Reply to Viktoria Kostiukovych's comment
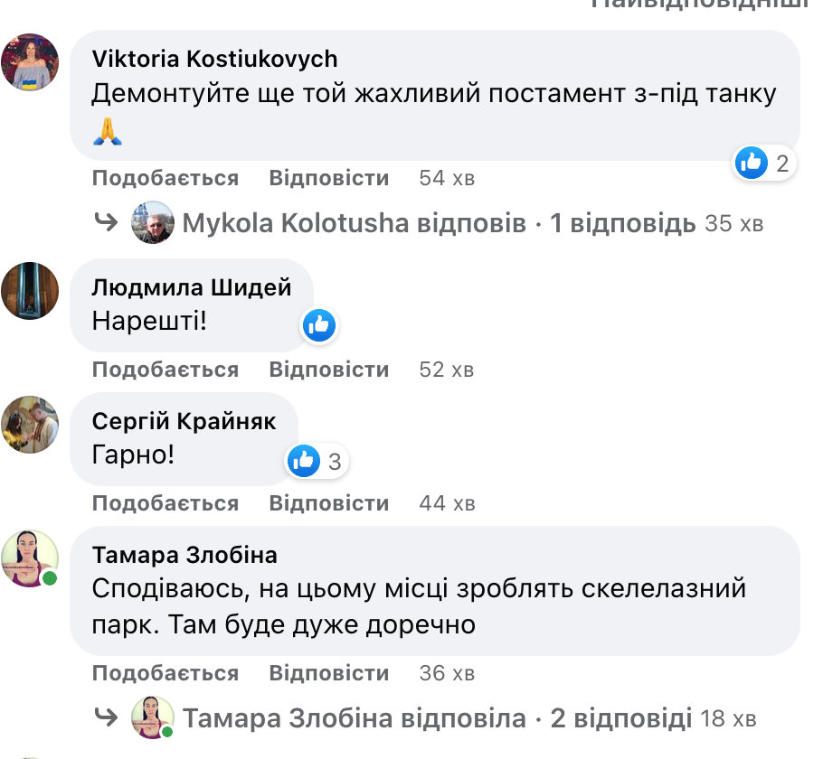Viewport: 823px width, 759px height. click(x=329, y=178)
